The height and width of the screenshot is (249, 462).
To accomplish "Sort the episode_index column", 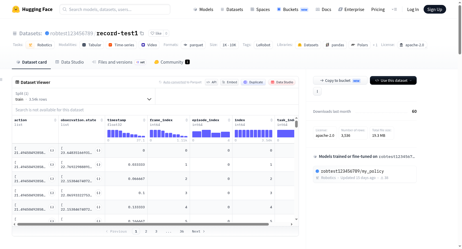I will click(229, 120).
